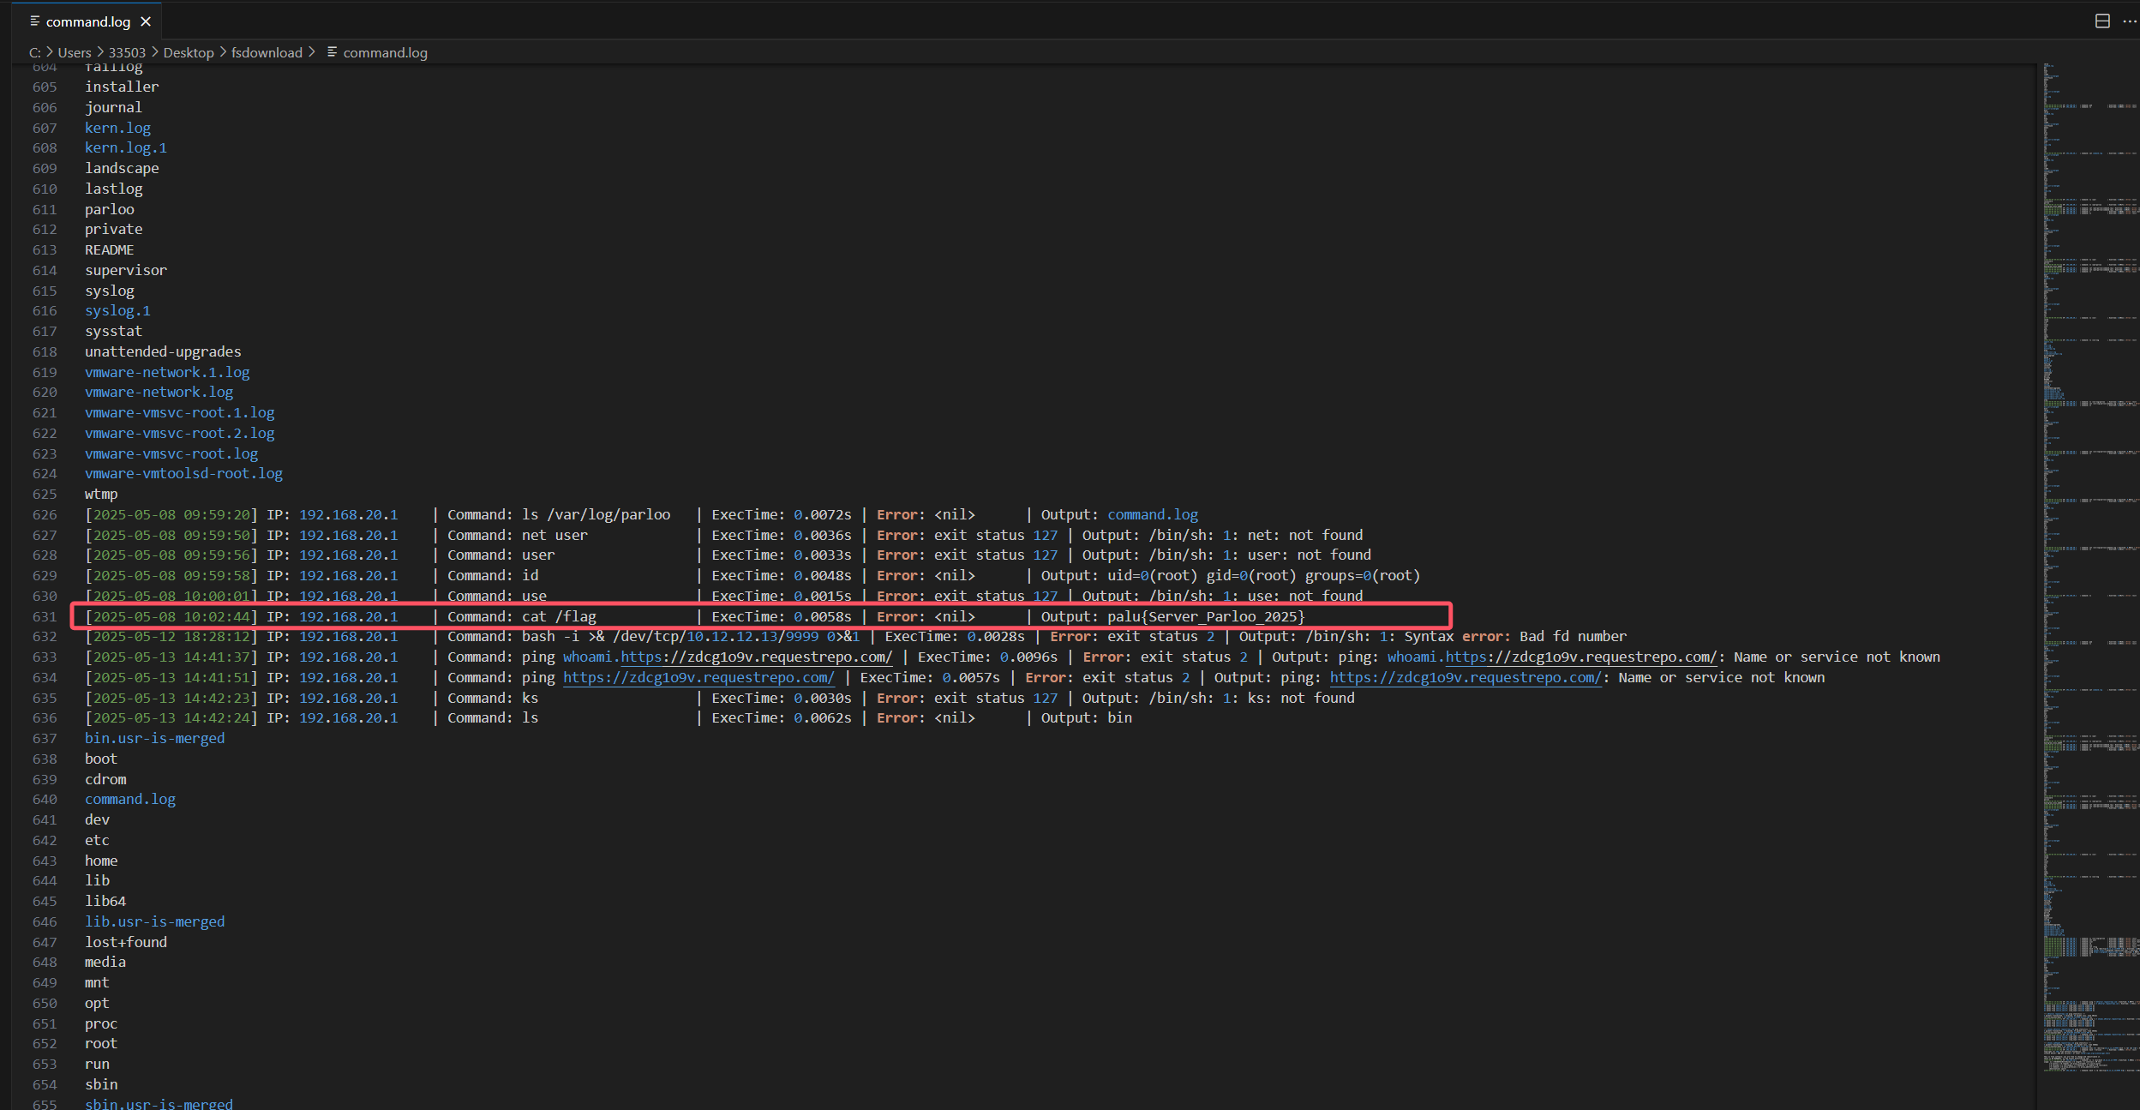Close the command.log tab
Viewport: 2140px width, 1110px height.
[146, 21]
